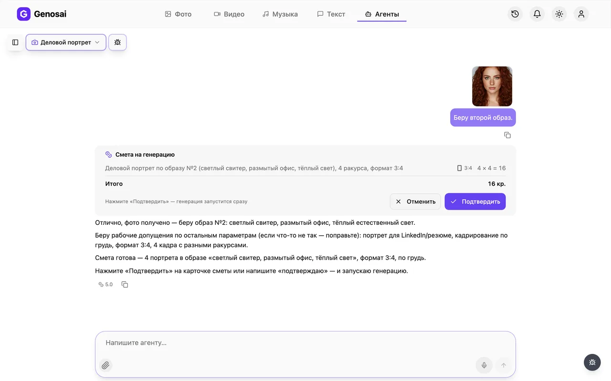Image resolution: width=611 pixels, height=381 pixels.
Task: Click the 5.0 credits cost indicator
Action: (105, 284)
